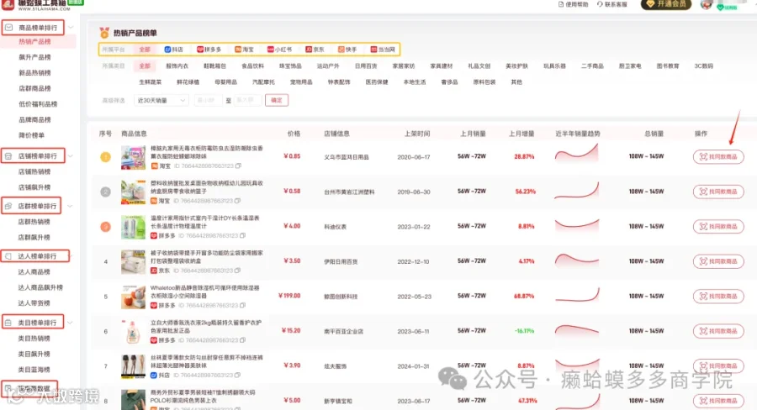Click shop name 义乌市蓝鸿日用品
The height and width of the screenshot is (410, 757).
coord(347,157)
